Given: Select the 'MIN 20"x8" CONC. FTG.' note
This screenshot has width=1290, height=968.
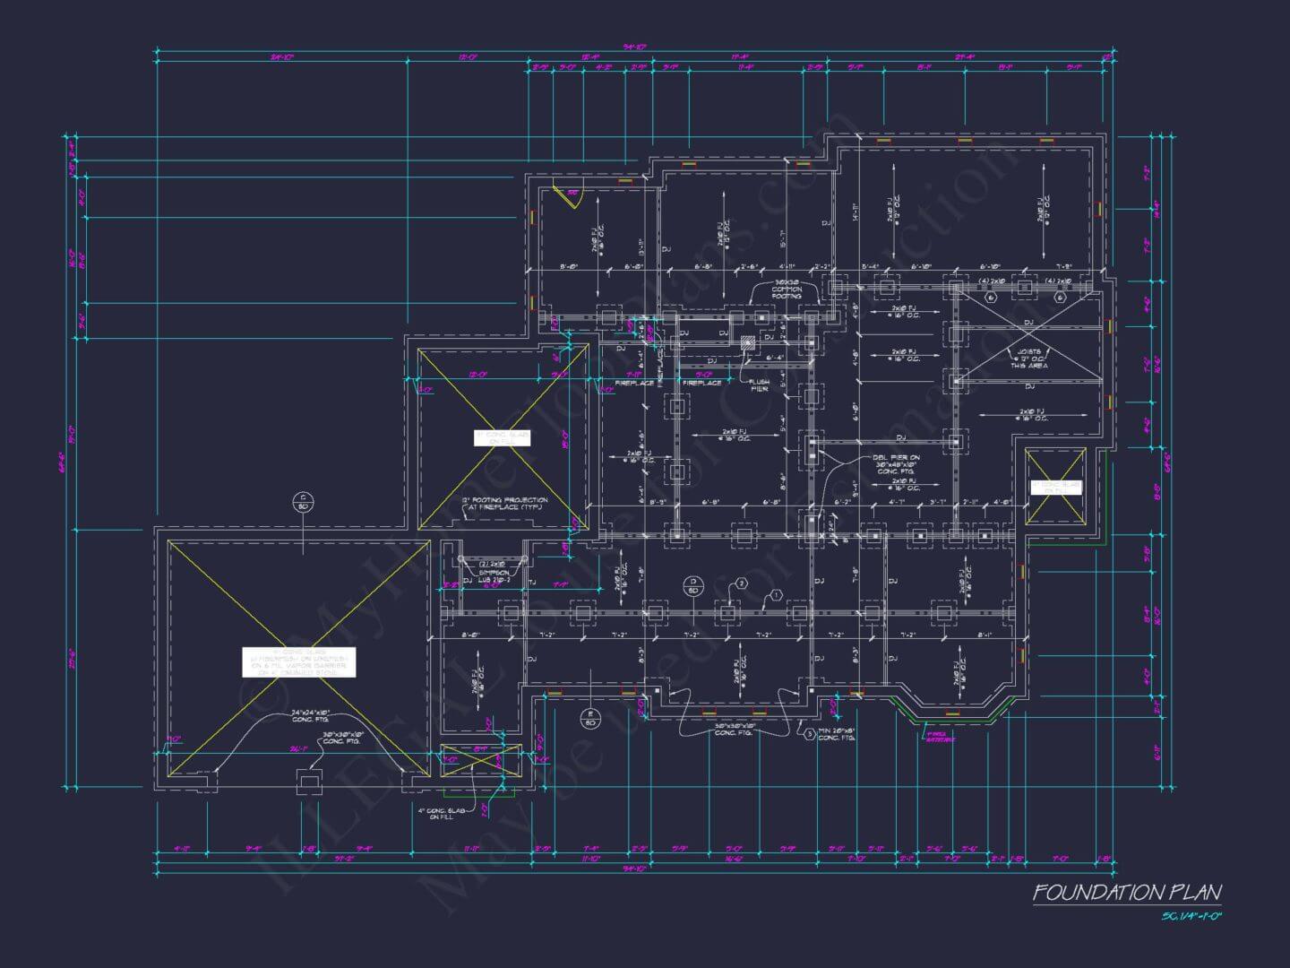Looking at the screenshot, I should tap(837, 734).
